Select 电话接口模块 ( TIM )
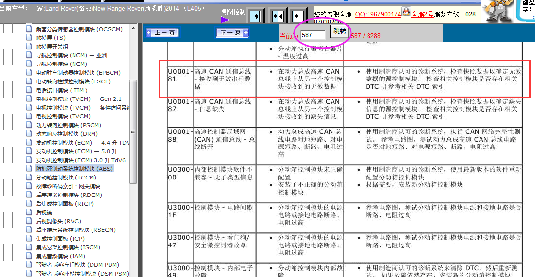Screen dimensions: 535x277 pyautogui.click(x=61, y=90)
